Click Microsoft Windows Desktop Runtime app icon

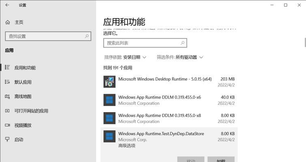point(109,82)
